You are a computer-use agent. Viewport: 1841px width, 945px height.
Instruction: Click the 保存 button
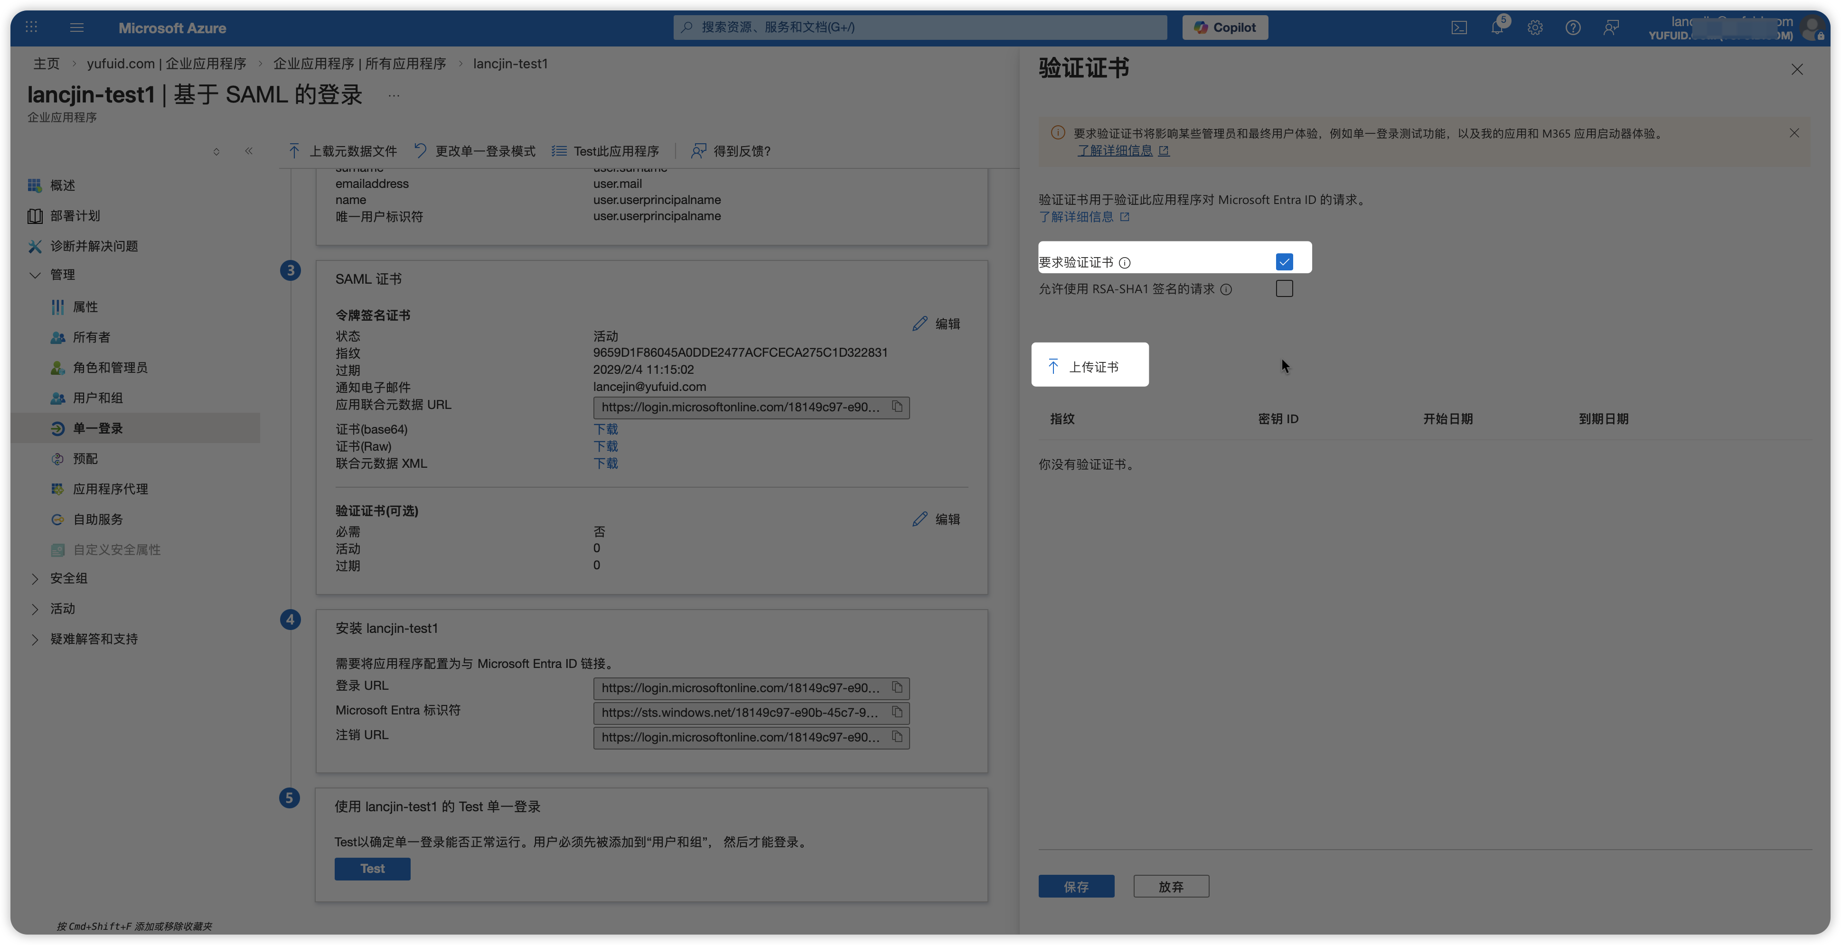[x=1076, y=887]
